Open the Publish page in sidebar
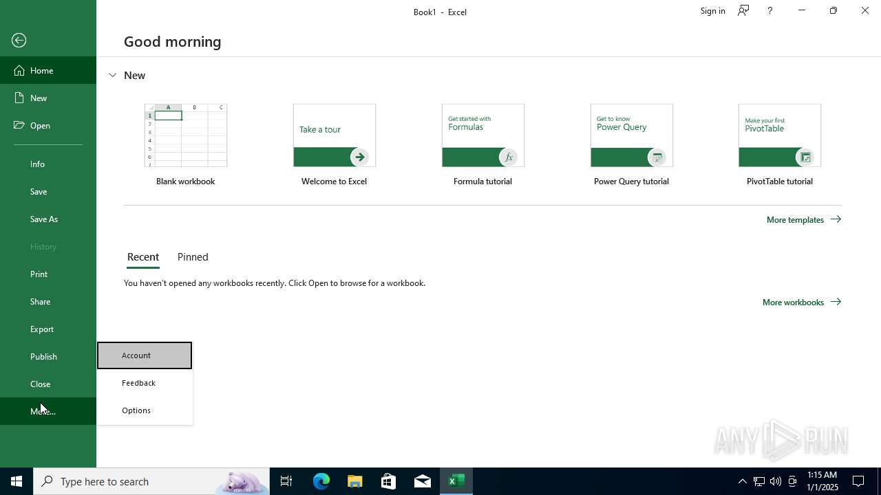 click(48, 356)
